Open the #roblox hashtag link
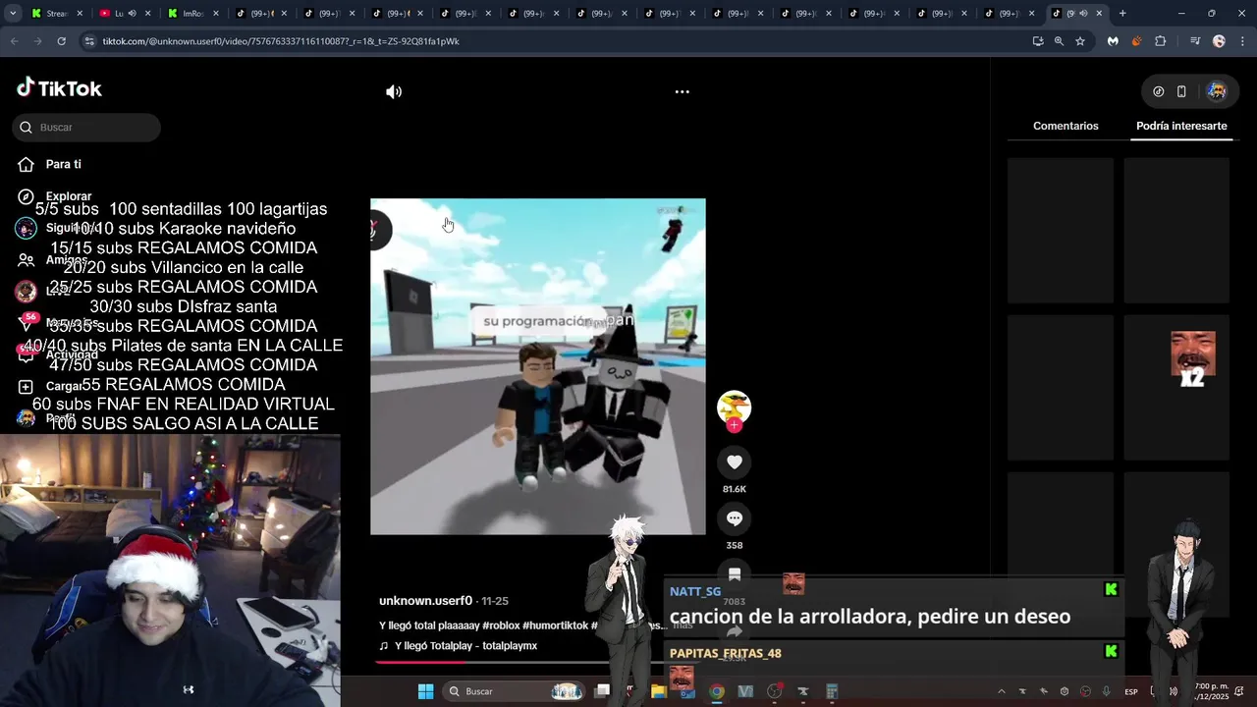 point(502,625)
